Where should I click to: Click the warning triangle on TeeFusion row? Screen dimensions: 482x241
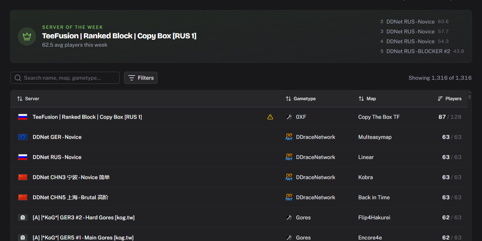pyautogui.click(x=270, y=117)
